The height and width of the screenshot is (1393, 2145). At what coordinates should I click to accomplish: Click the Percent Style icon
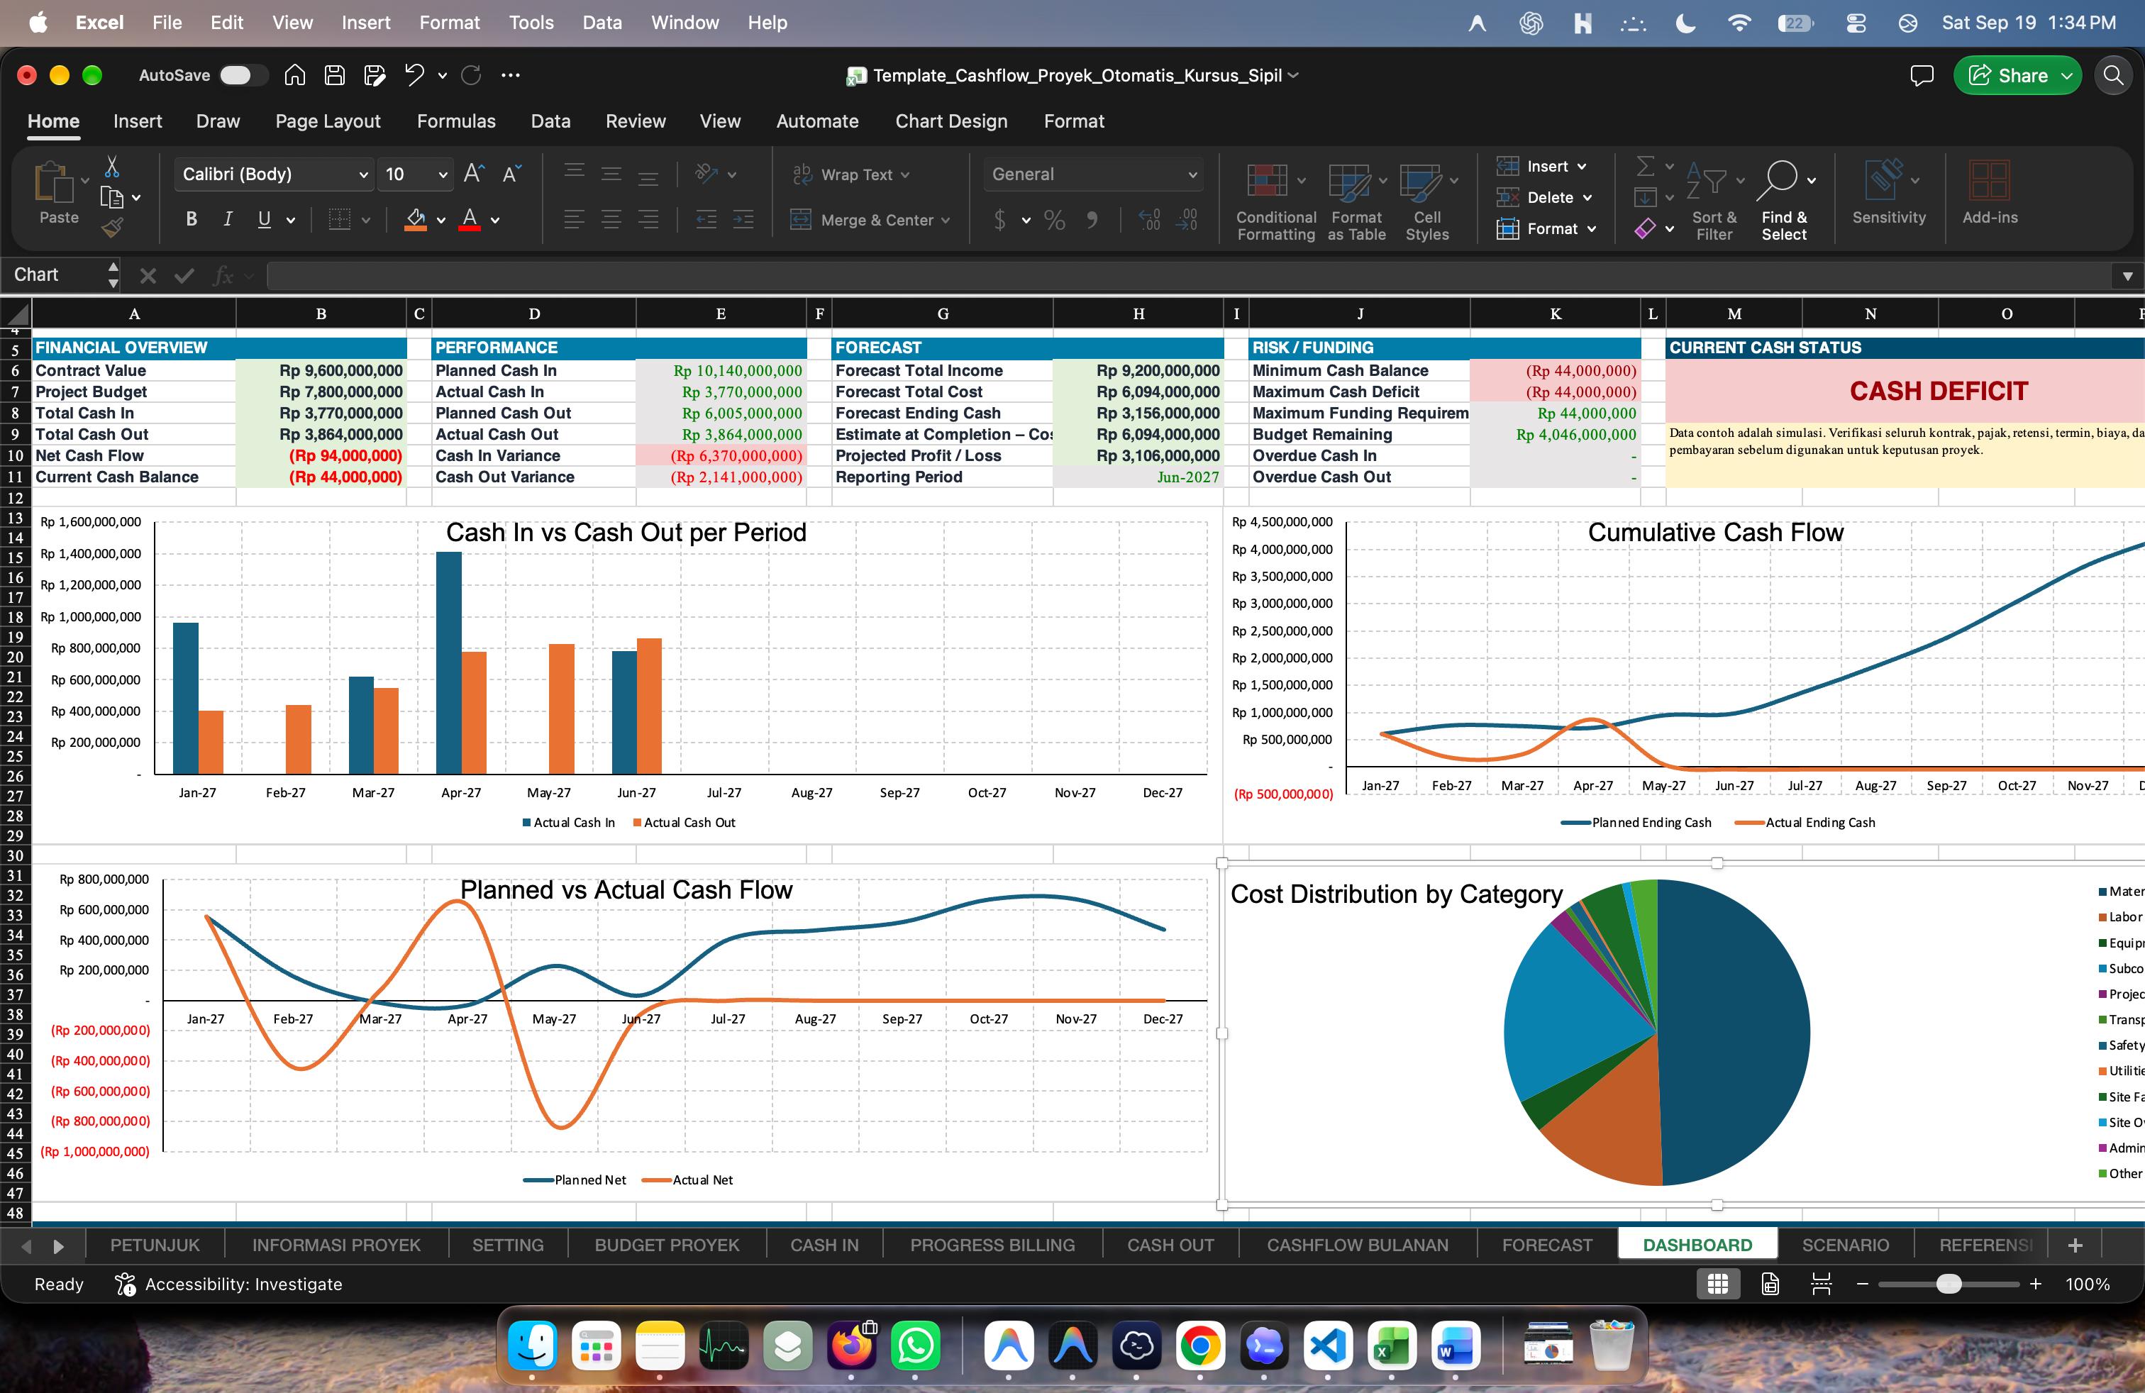point(1055,220)
